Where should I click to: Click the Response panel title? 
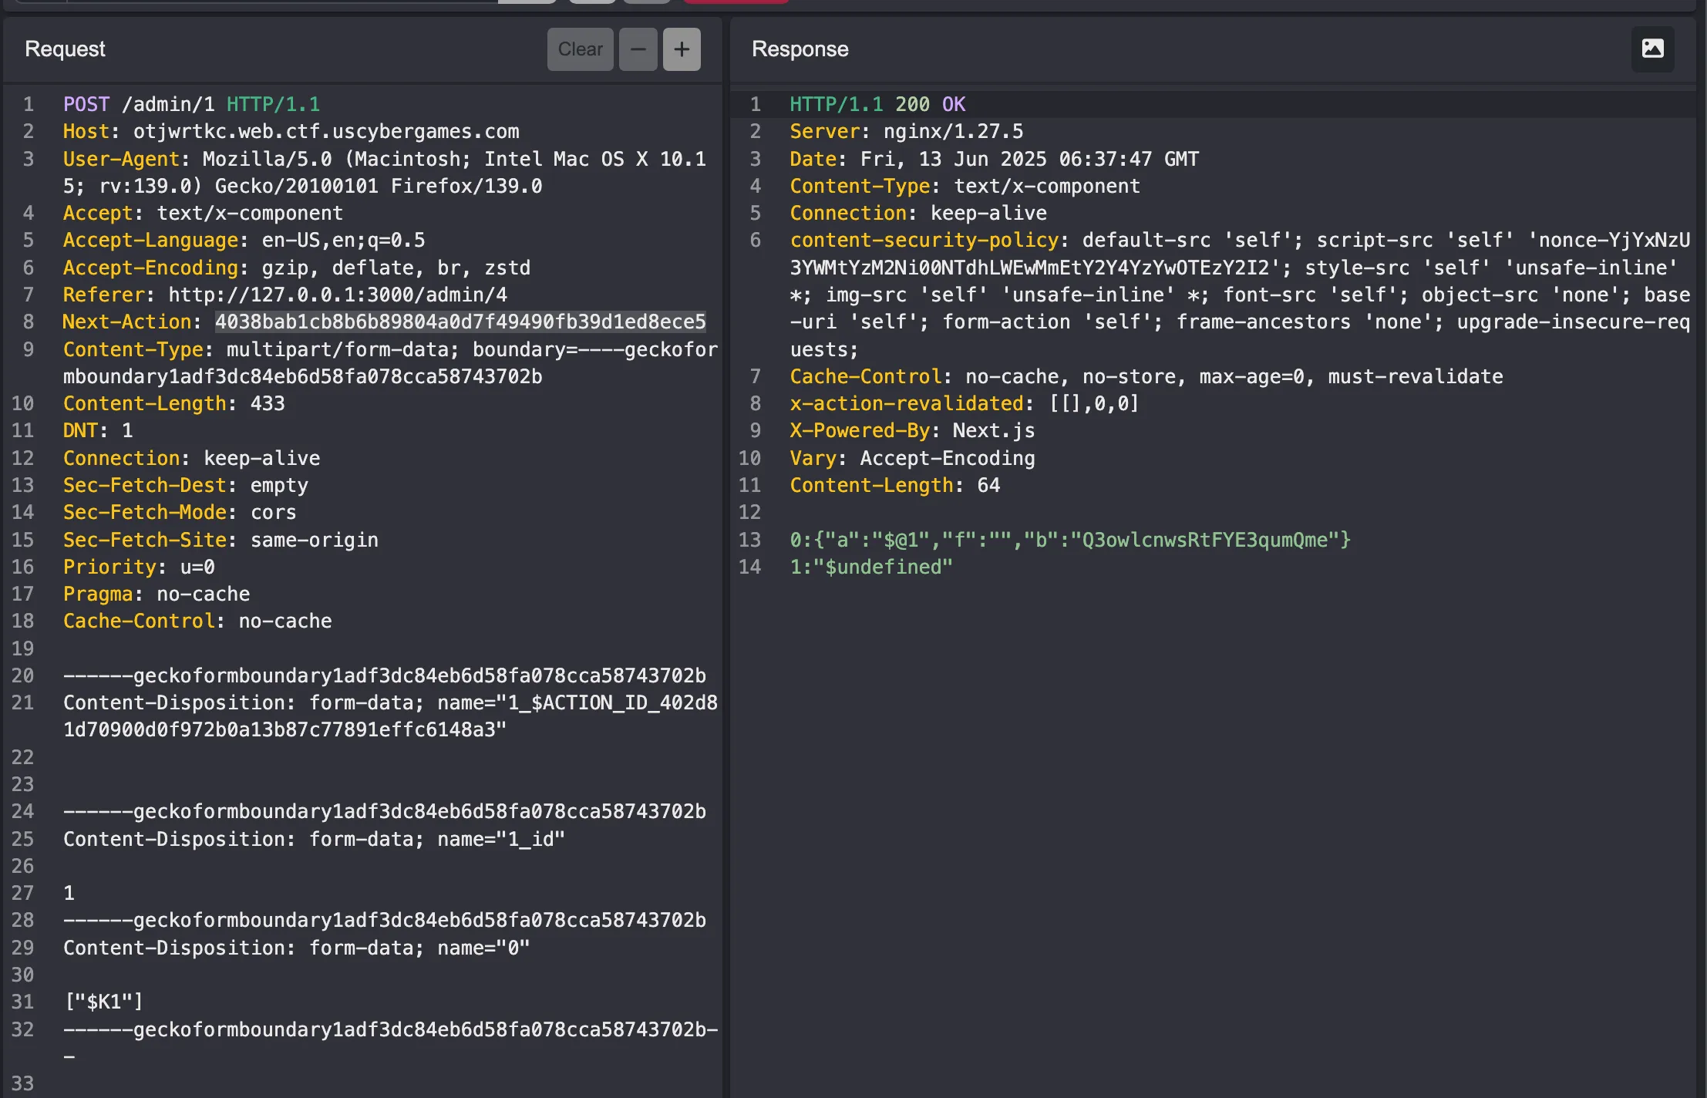tap(800, 49)
